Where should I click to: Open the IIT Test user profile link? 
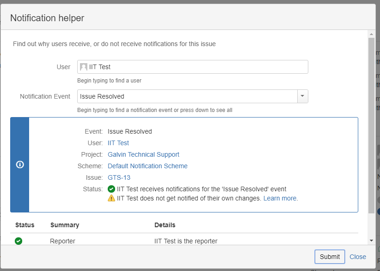118,143
